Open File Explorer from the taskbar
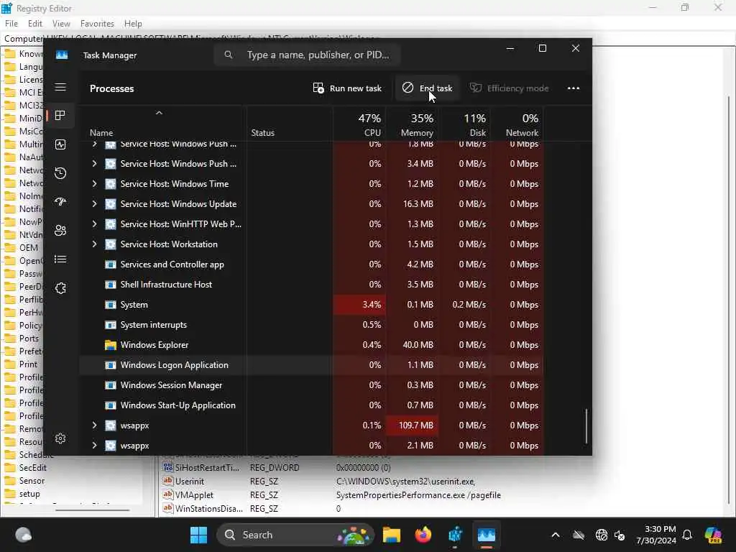Image resolution: width=736 pixels, height=552 pixels. click(x=392, y=535)
